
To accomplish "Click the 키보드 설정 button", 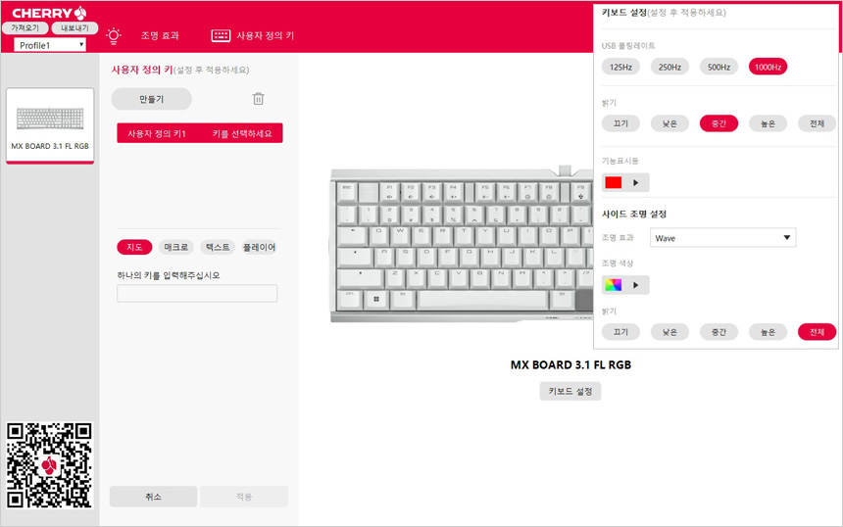I will pos(570,391).
